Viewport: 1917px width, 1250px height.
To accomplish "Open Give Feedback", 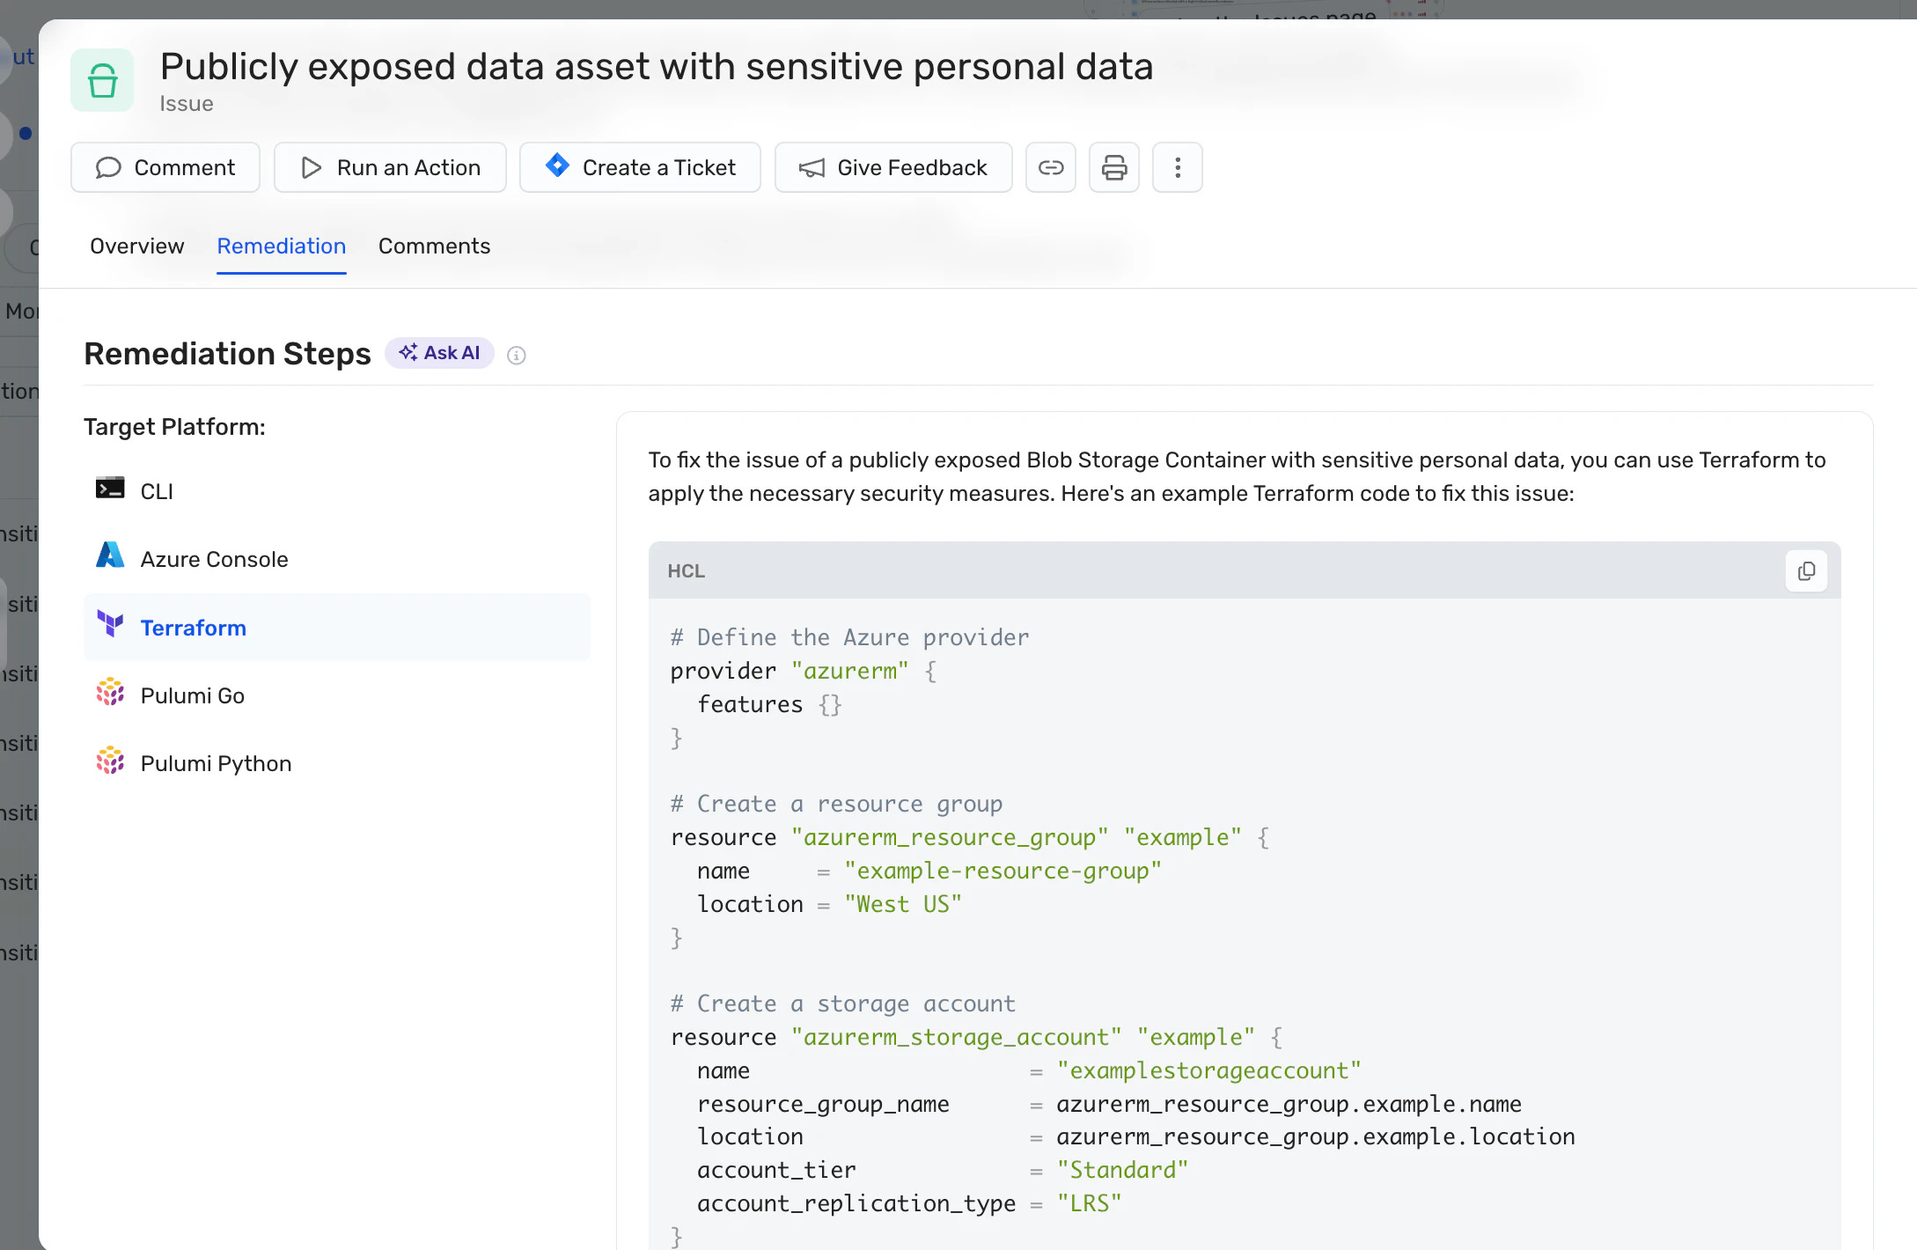I will pyautogui.click(x=893, y=167).
